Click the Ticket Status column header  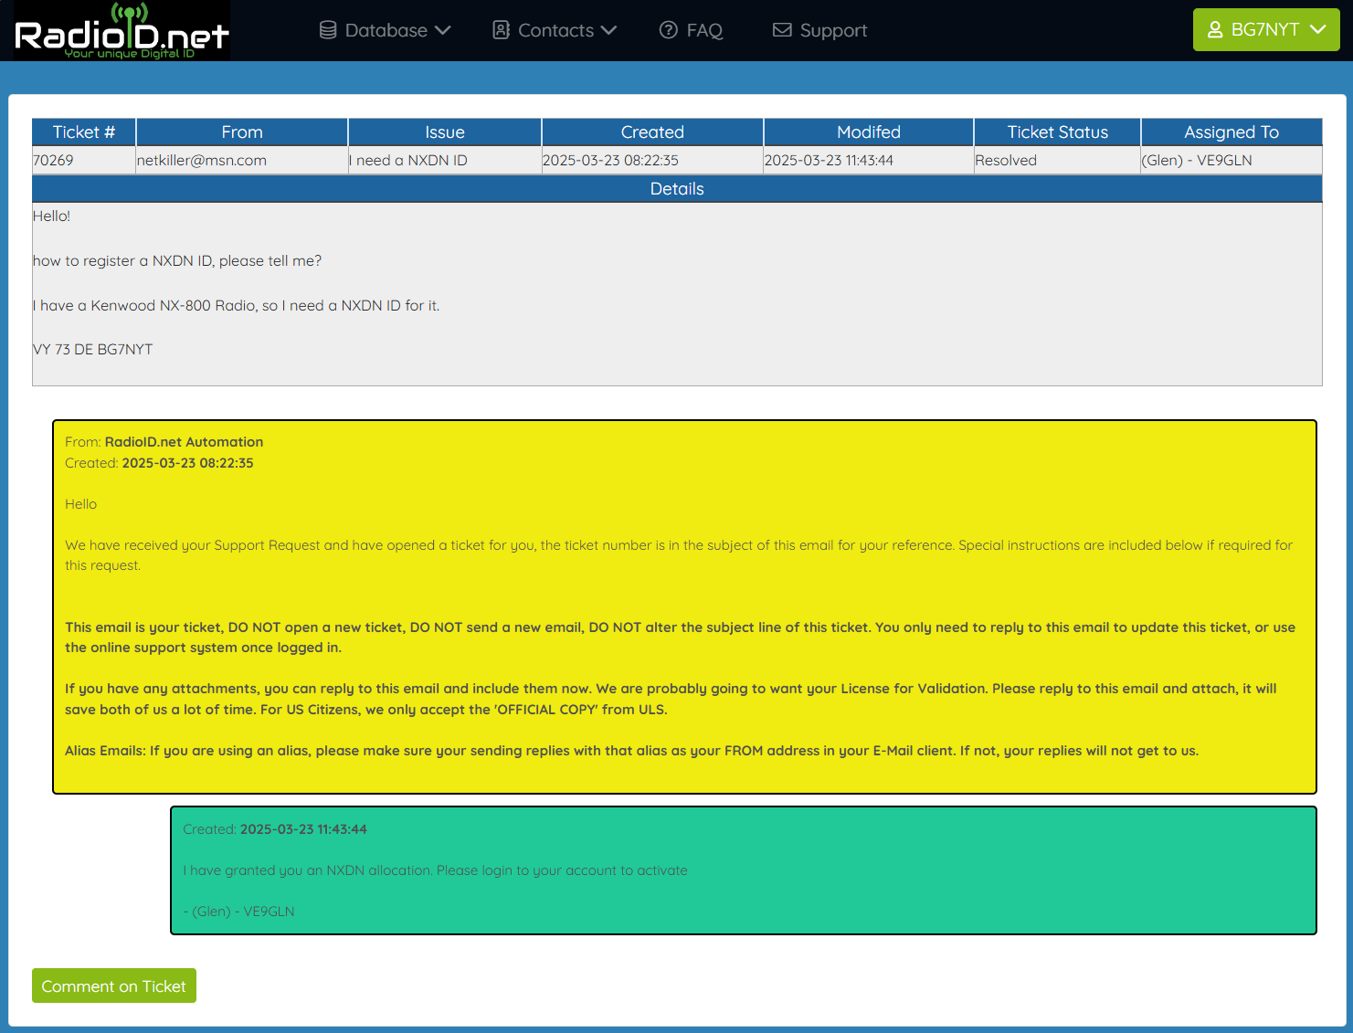click(1057, 132)
